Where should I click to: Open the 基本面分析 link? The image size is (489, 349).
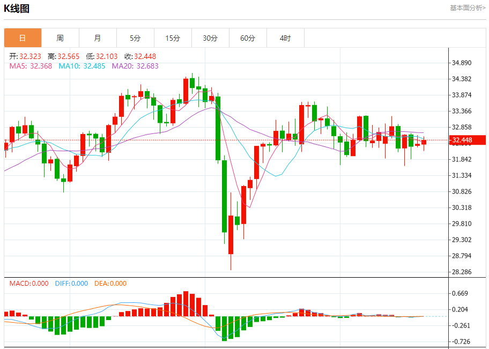tap(468, 8)
